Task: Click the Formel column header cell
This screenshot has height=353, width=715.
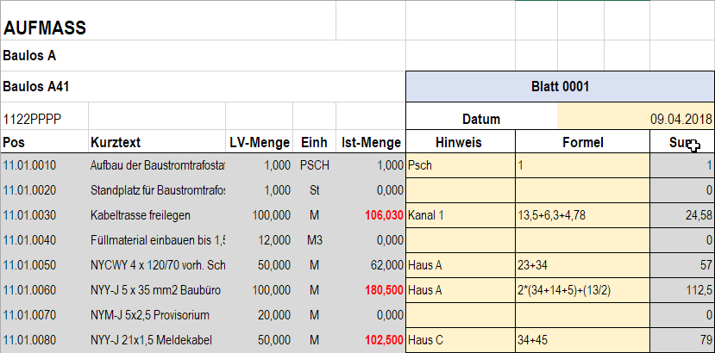Action: coord(581,142)
